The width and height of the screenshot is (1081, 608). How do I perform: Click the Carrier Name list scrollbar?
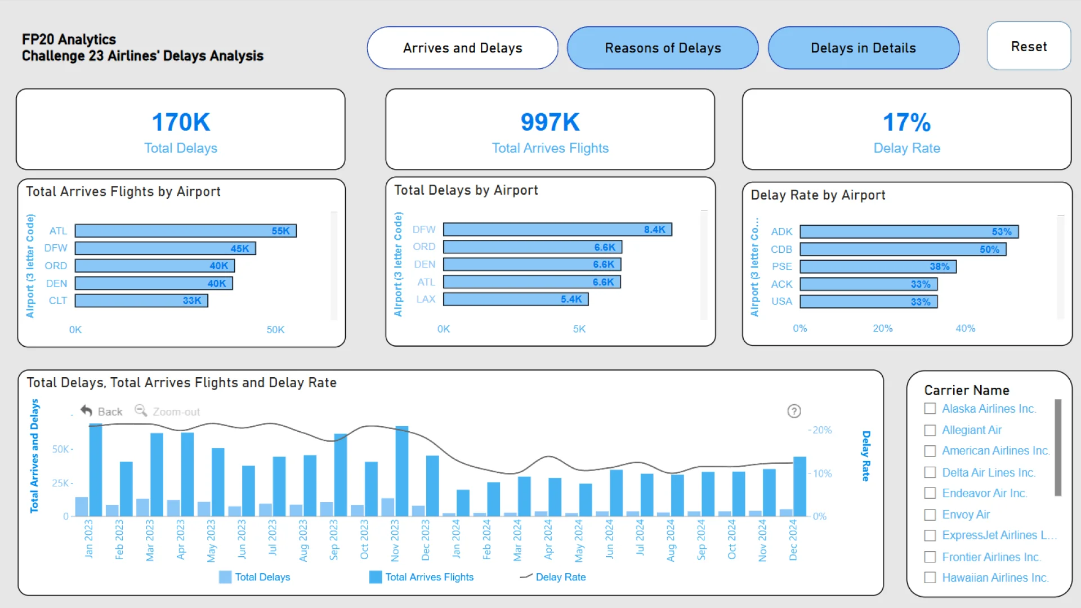(1058, 448)
